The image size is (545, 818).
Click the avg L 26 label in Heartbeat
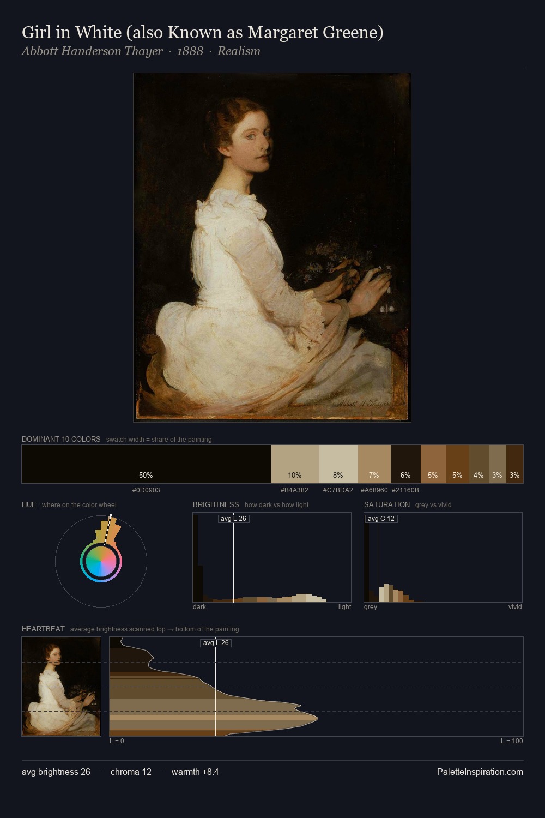[x=216, y=643]
